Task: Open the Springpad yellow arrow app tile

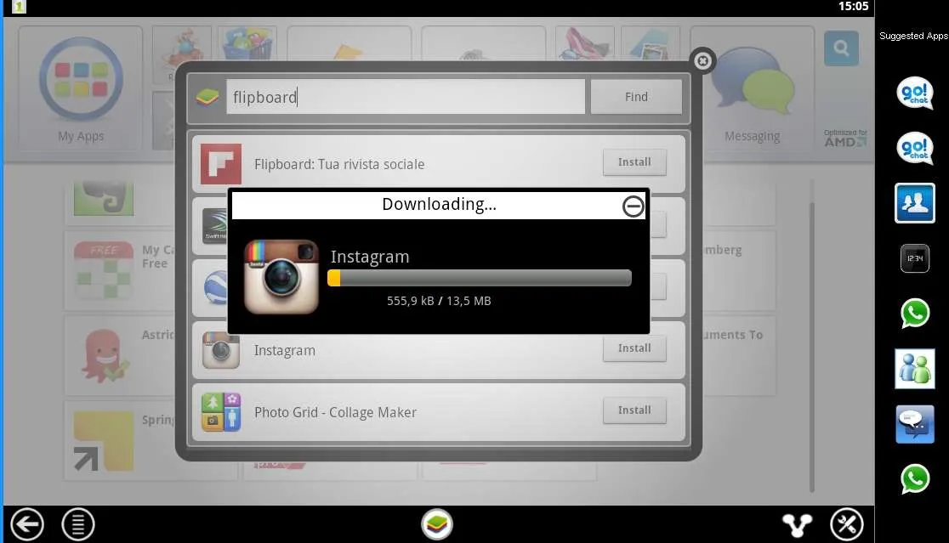Action: (104, 441)
